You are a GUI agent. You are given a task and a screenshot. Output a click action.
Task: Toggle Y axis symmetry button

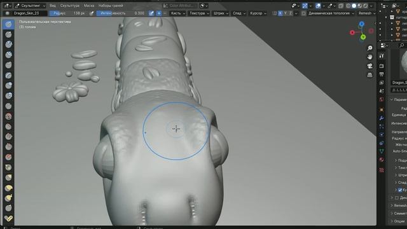(x=286, y=13)
